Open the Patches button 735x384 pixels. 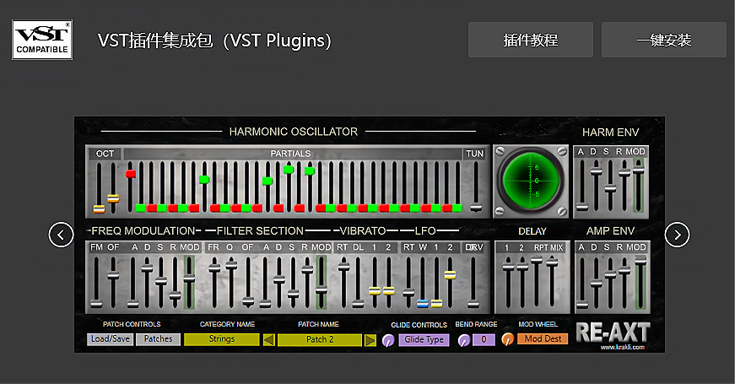pyautogui.click(x=158, y=339)
